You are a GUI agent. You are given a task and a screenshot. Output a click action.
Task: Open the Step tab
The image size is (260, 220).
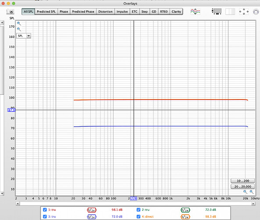[144, 11]
